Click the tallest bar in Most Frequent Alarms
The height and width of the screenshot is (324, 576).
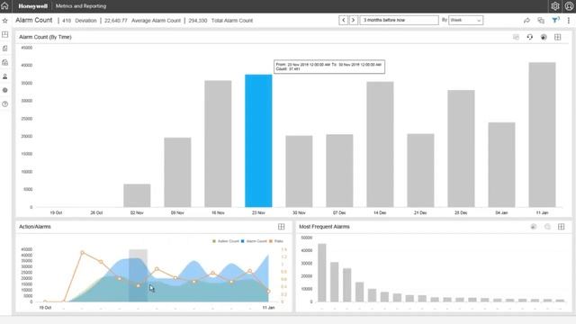322,273
